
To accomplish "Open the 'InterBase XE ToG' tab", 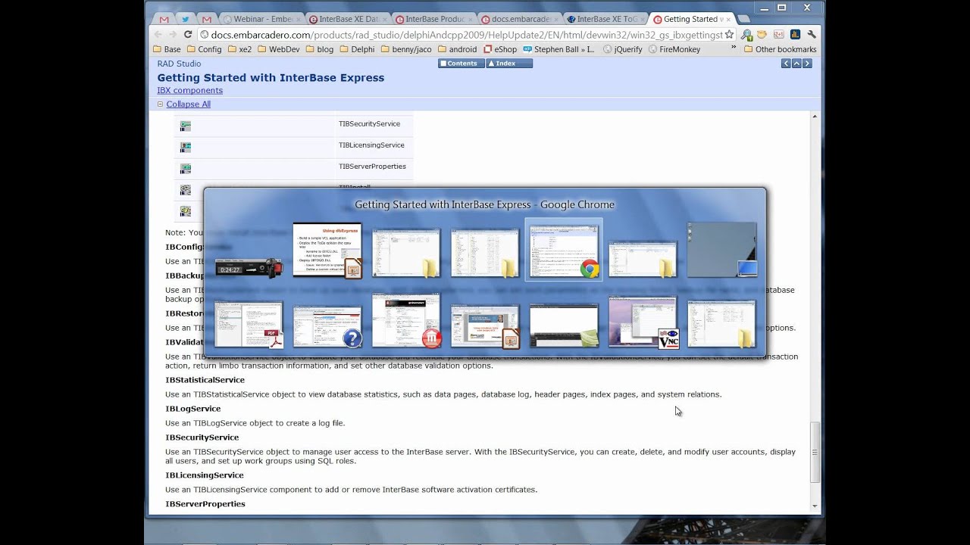I will click(605, 19).
